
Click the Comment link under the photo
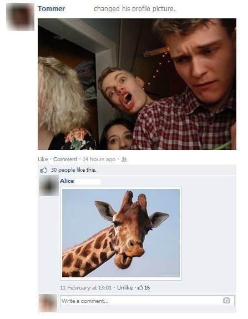(65, 159)
